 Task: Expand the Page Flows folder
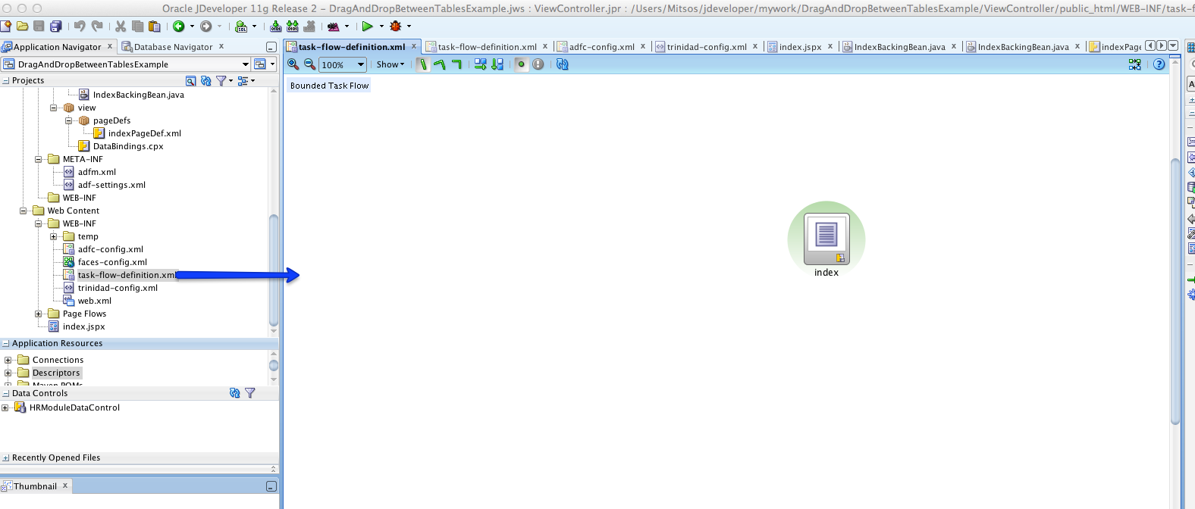39,314
